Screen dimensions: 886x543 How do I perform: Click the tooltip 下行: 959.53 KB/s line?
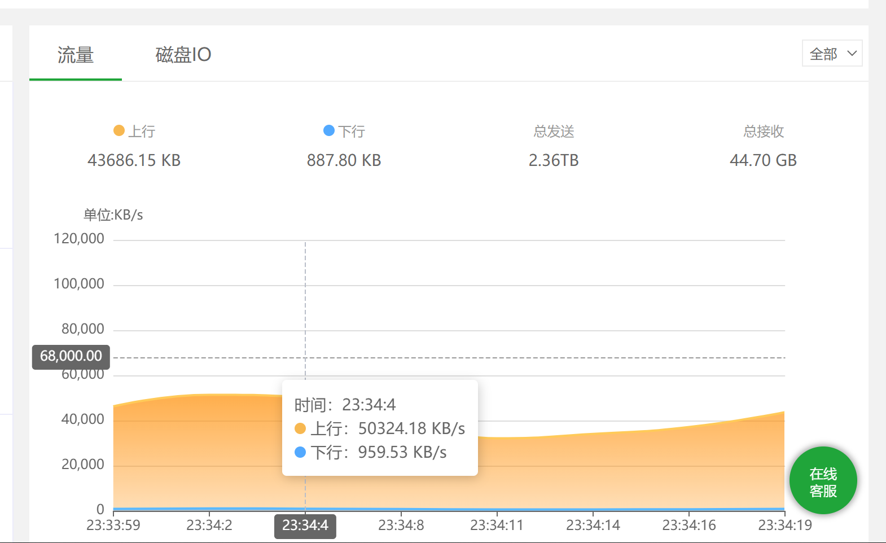pyautogui.click(x=371, y=453)
